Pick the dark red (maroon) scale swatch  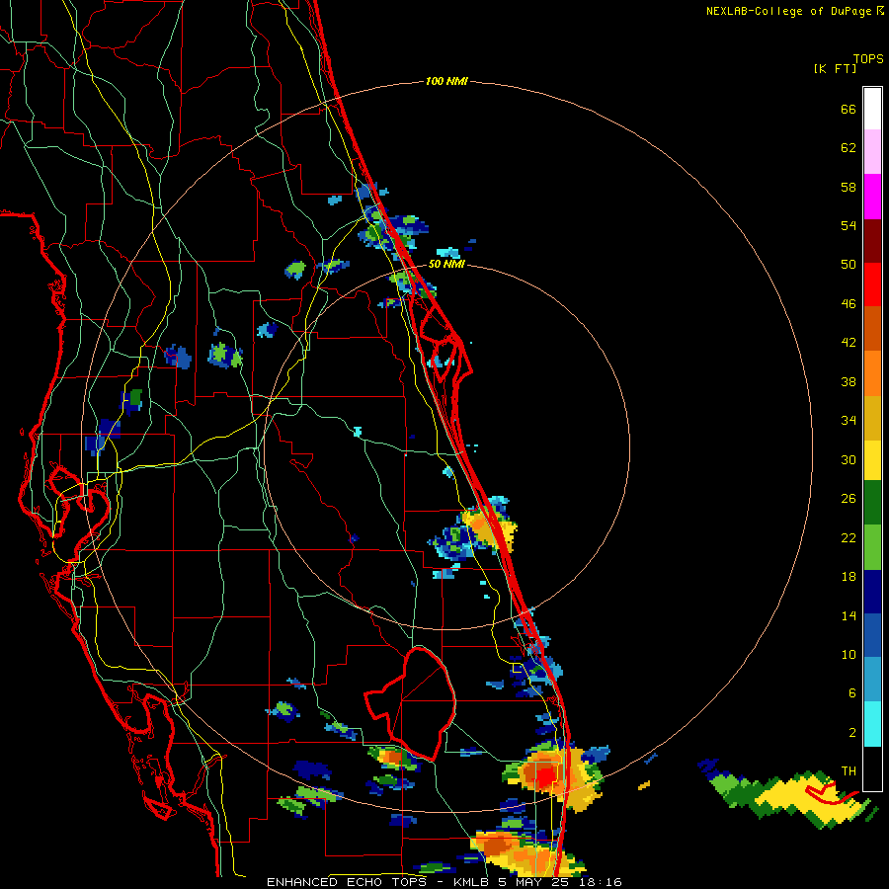872,240
